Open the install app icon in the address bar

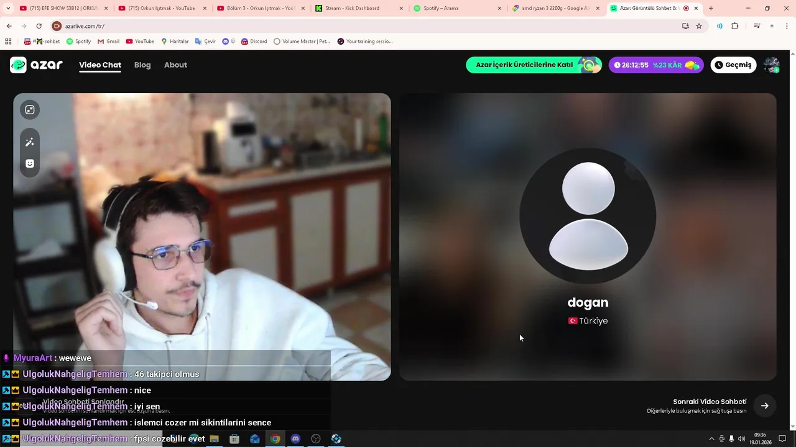pyautogui.click(x=685, y=26)
